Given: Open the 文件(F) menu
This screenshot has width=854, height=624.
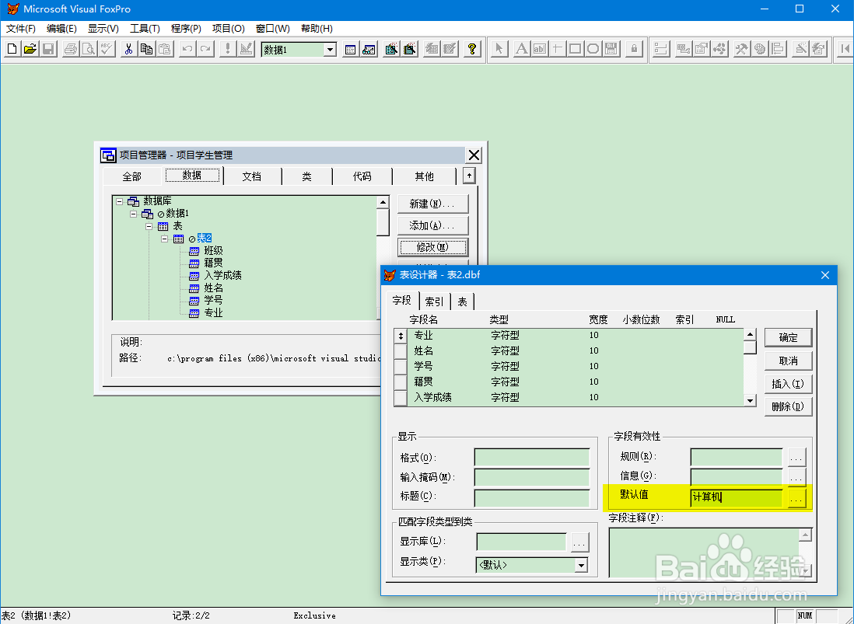Looking at the screenshot, I should 21,28.
